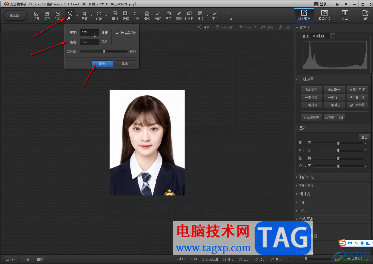Click the 重置 reset button
Image resolution: width=373 pixels, height=264 pixels.
364,137
